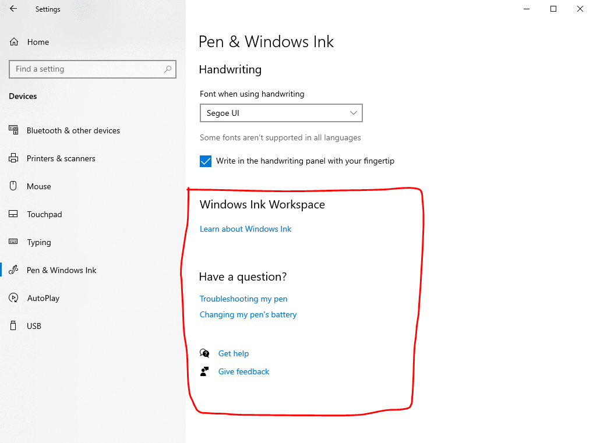Click the Give feedback person icon
The image size is (593, 443).
coord(204,371)
